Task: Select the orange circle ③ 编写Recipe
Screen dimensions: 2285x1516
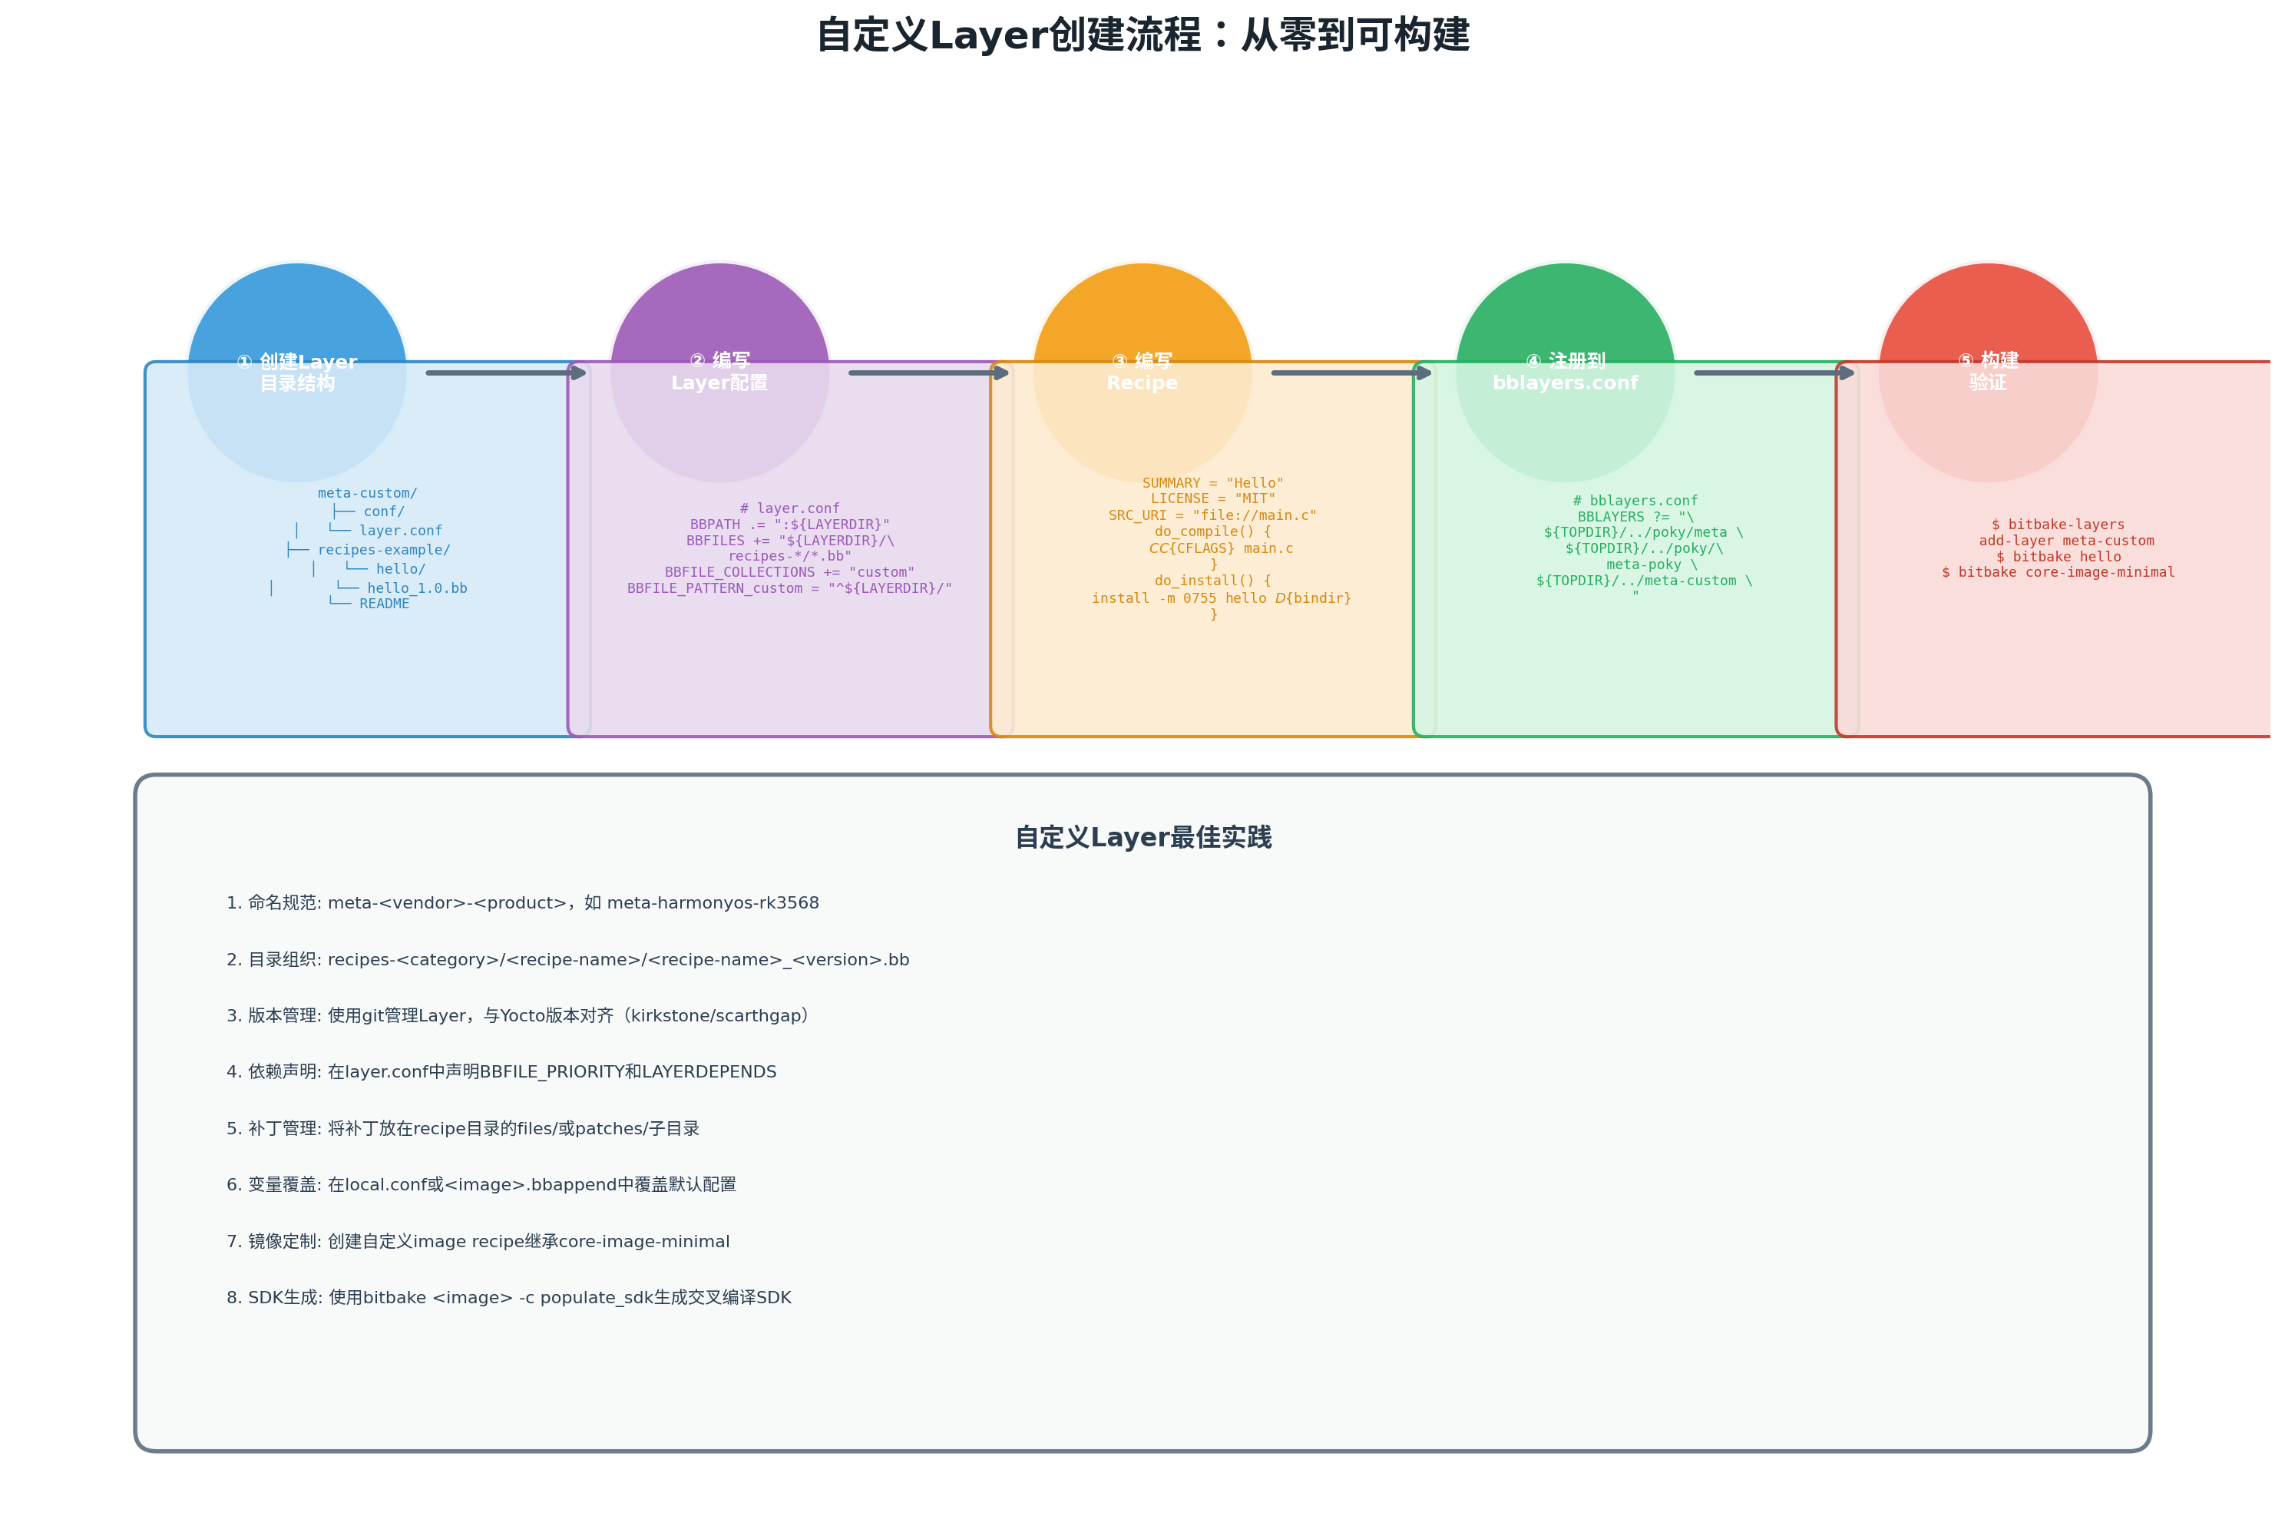Action: 1142,372
